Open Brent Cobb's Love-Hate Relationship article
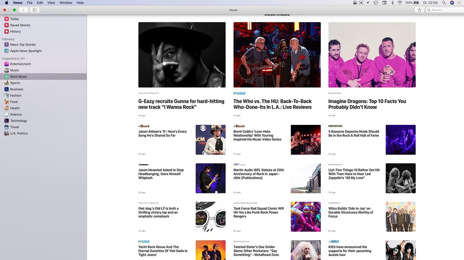This screenshot has height=260, width=464. [257, 135]
